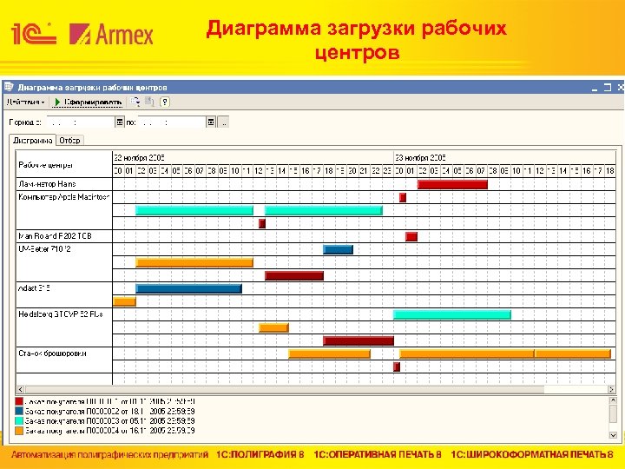Click the diagram horizontal scrollbar thumb
The height and width of the screenshot is (469, 625).
(x=285, y=389)
